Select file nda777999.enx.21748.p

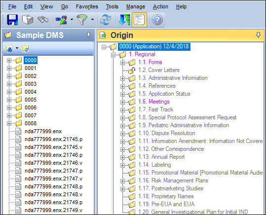tap(53, 186)
